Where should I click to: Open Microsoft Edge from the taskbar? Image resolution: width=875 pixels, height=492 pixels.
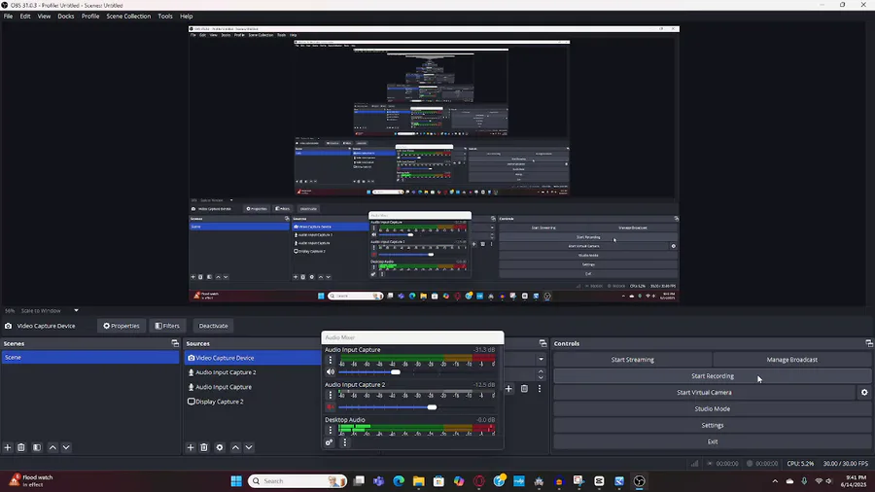pos(399,481)
